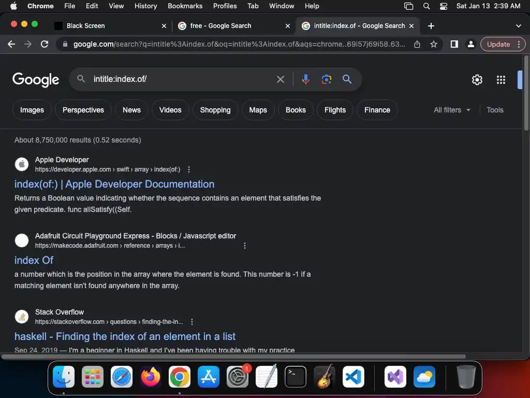Viewport: 530px width, 398px height.
Task: Open the Chrome side panel icon
Action: [454, 44]
